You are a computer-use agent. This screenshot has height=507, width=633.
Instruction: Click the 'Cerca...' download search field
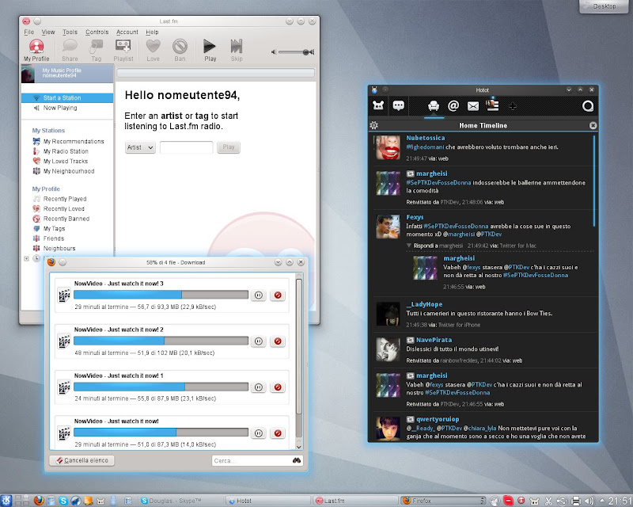(x=250, y=460)
